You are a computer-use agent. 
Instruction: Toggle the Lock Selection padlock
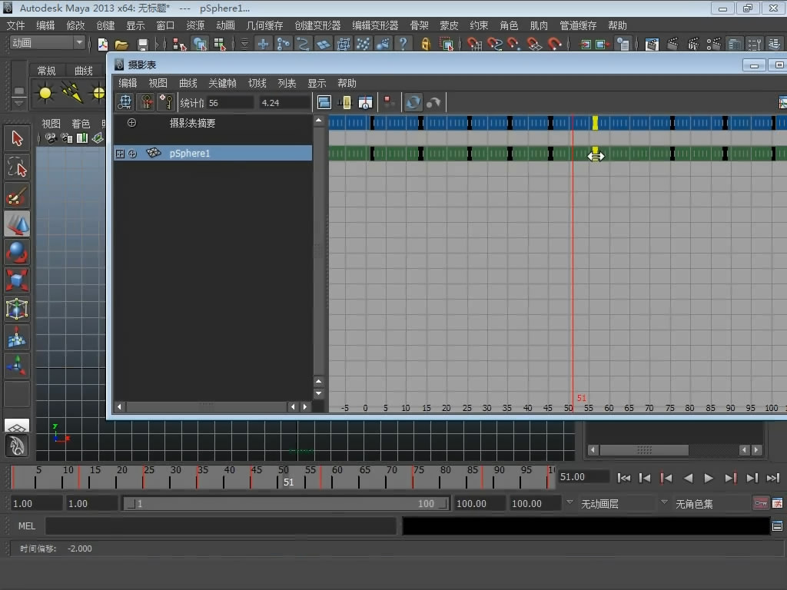click(426, 44)
